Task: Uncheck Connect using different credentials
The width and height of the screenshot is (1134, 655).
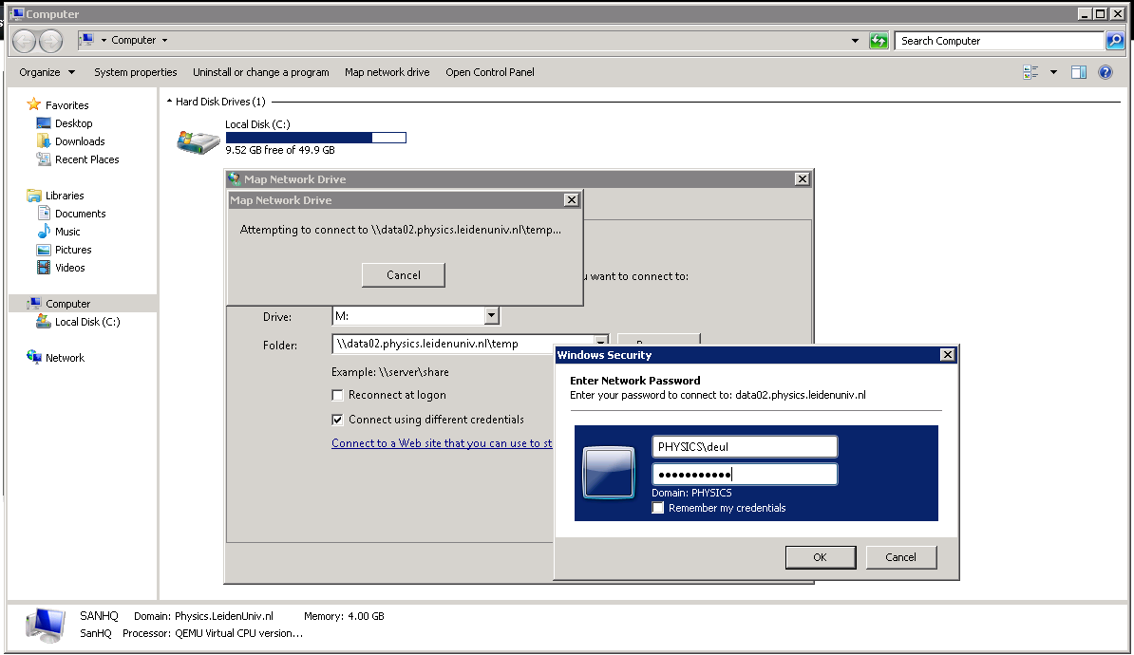Action: (337, 420)
